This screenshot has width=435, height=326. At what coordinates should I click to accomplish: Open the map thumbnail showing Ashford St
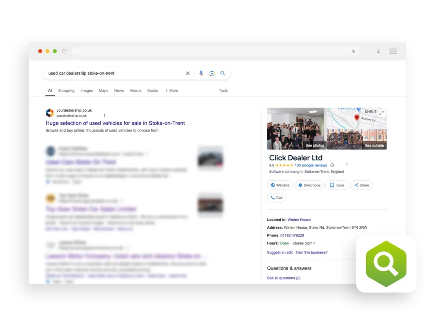[x=357, y=118]
